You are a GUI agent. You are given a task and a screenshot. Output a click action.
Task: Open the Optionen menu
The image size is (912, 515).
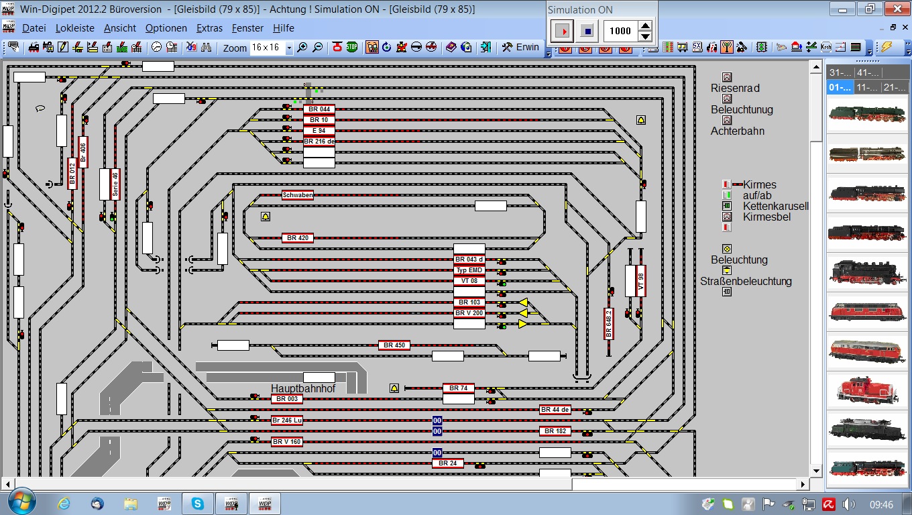point(166,28)
